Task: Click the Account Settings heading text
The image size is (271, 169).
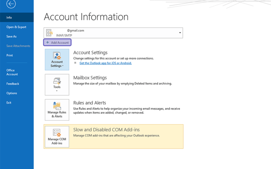Action: point(90,53)
